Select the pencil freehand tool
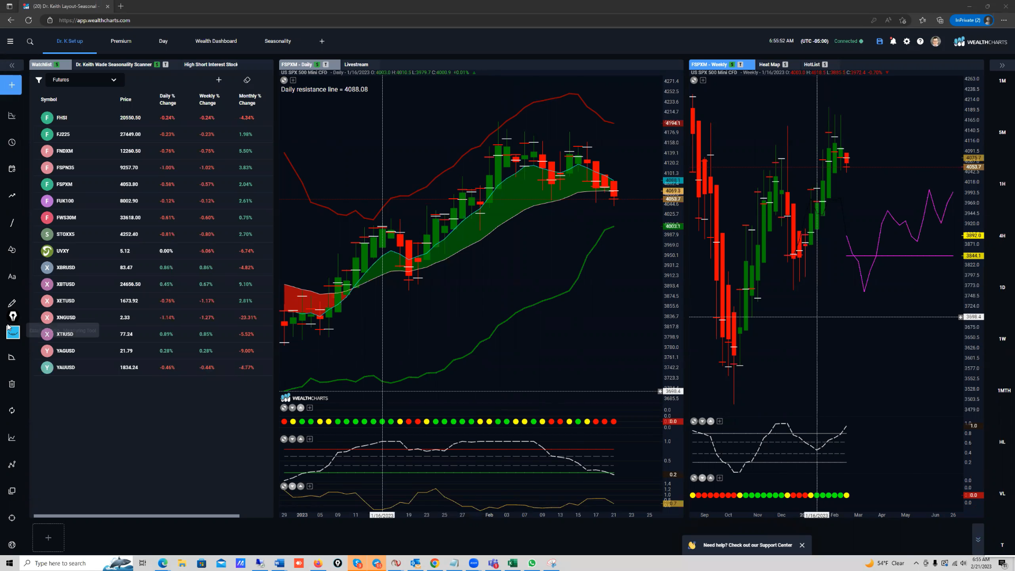The image size is (1015, 571). point(12,303)
